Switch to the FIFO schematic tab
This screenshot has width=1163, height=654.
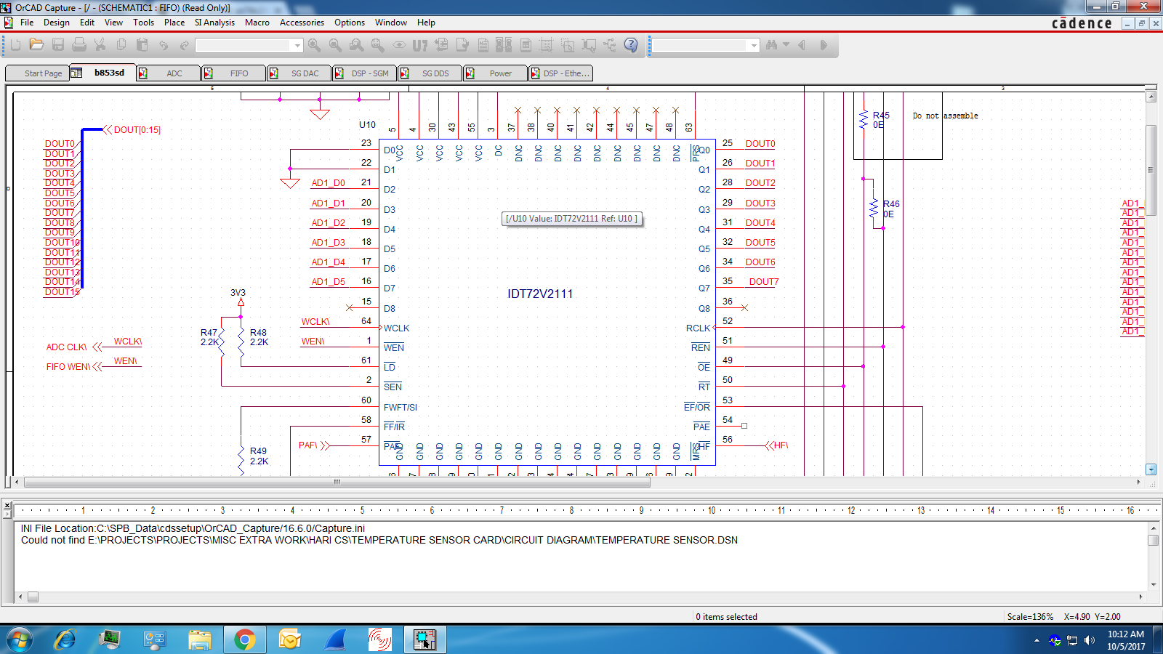(233, 73)
